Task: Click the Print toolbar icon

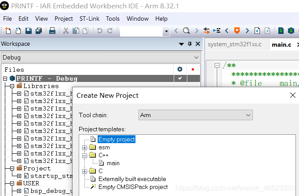Action: tap(52, 30)
